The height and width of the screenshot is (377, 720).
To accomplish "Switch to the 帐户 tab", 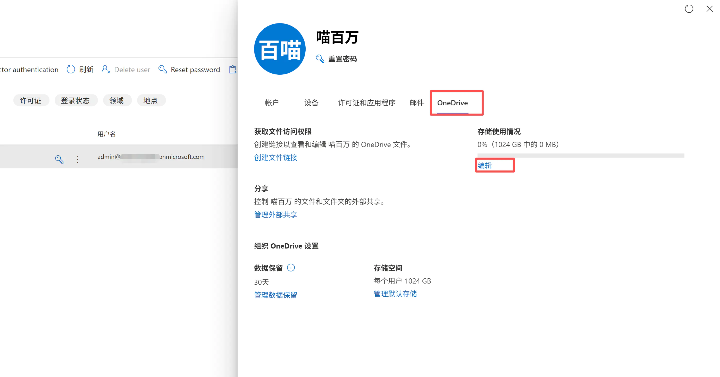I will click(272, 103).
